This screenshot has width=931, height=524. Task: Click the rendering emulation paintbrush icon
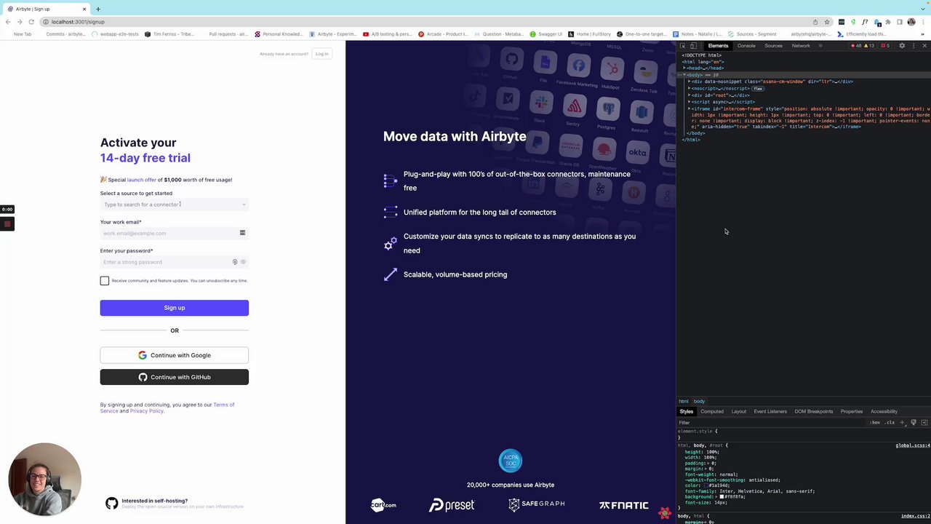(914, 423)
